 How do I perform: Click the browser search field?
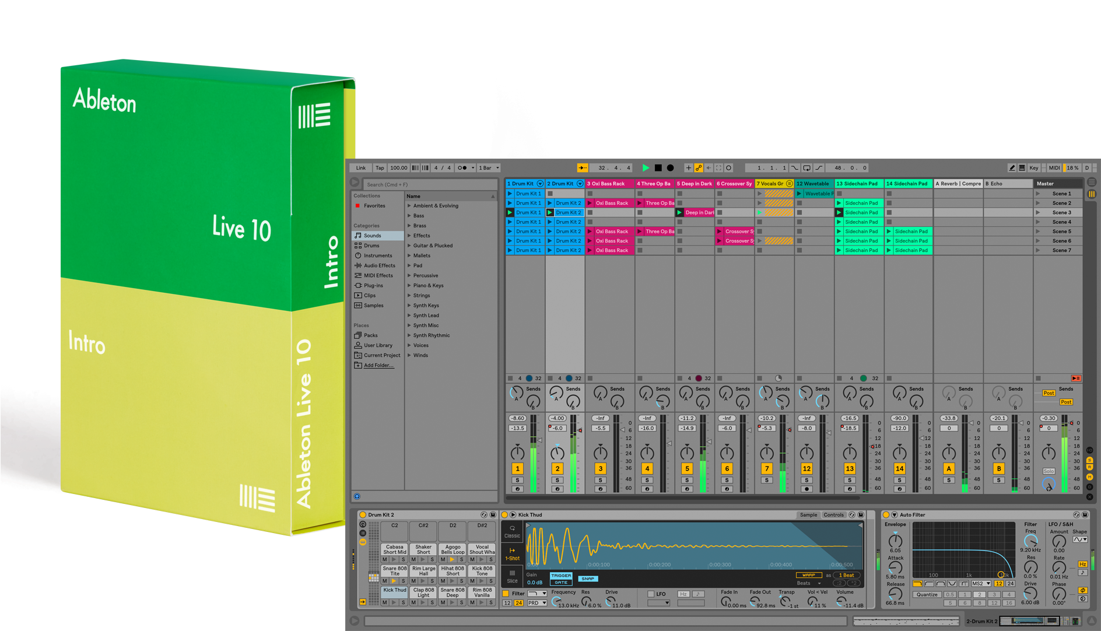(x=430, y=184)
